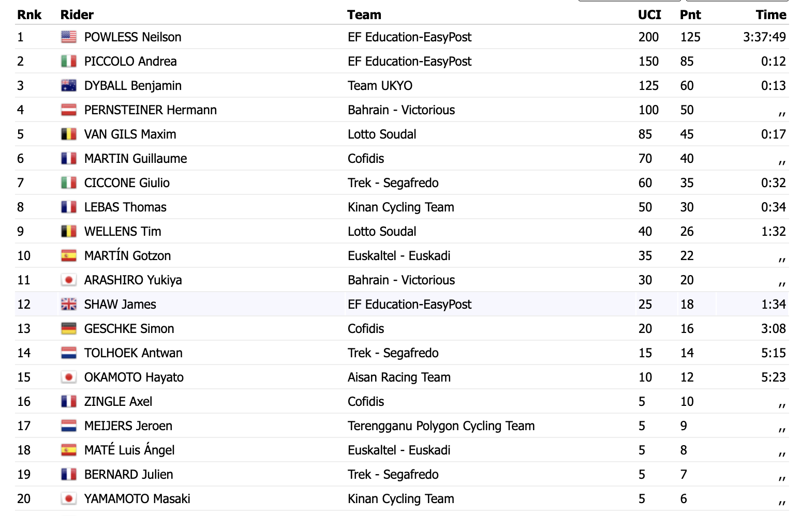This screenshot has width=801, height=516.
Task: Click the UCI column header
Action: (649, 14)
